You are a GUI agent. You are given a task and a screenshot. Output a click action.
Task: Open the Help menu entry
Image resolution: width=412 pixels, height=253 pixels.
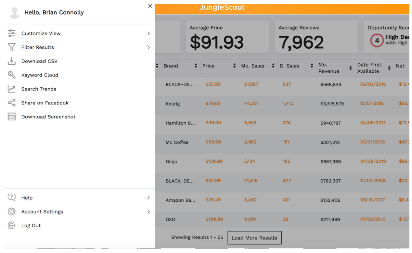tap(79, 198)
